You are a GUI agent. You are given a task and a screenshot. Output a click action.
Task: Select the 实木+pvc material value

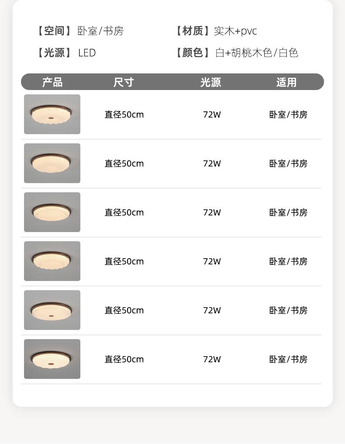[x=235, y=31]
